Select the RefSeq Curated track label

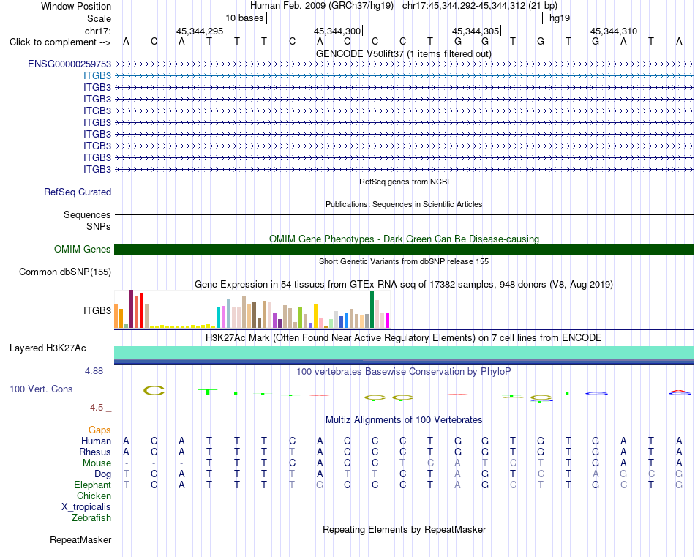(78, 192)
